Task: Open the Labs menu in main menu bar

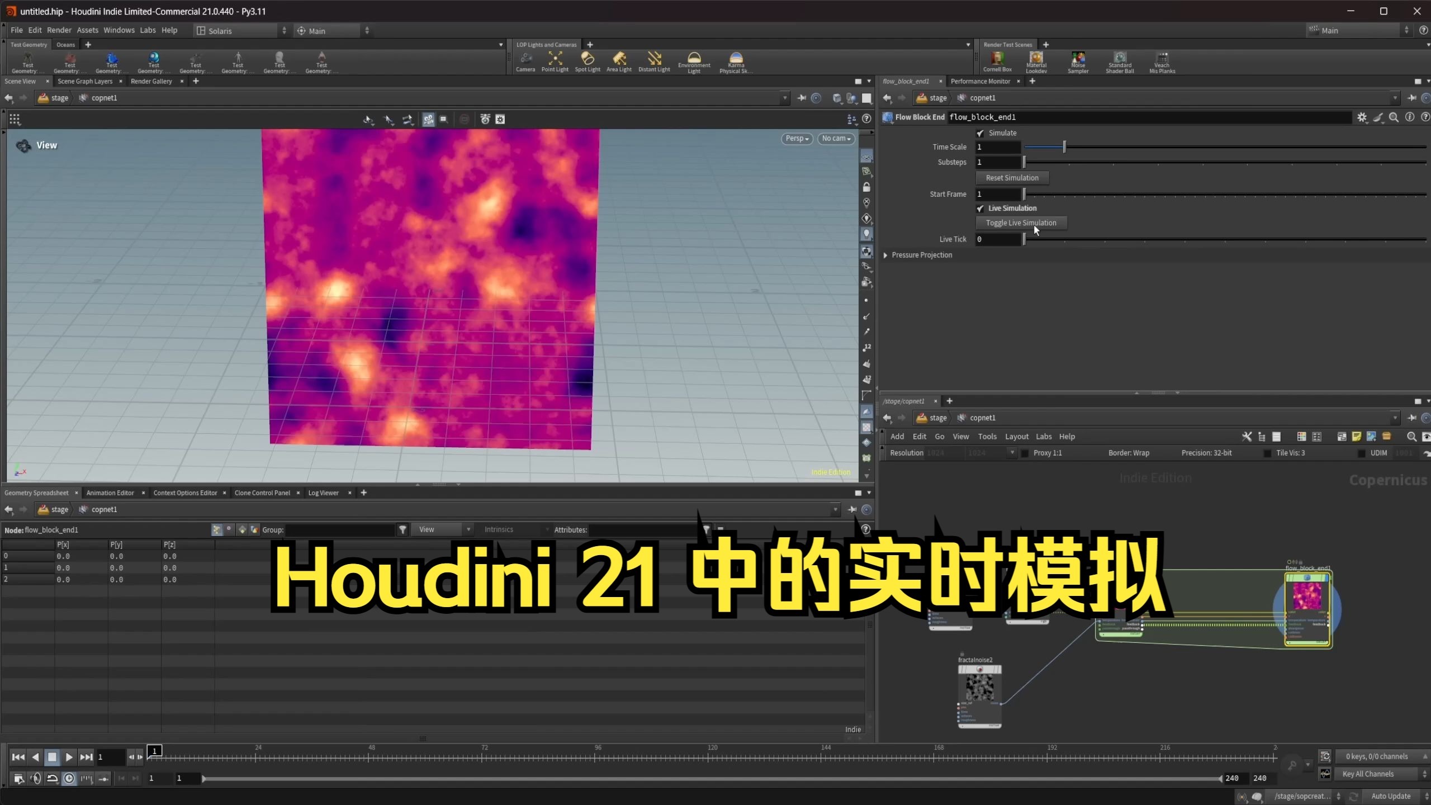Action: click(148, 30)
